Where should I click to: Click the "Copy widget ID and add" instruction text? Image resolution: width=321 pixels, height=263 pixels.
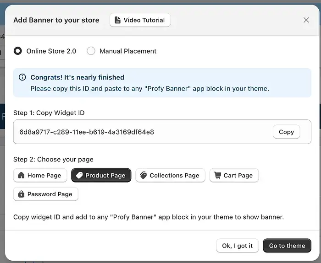coord(149,217)
